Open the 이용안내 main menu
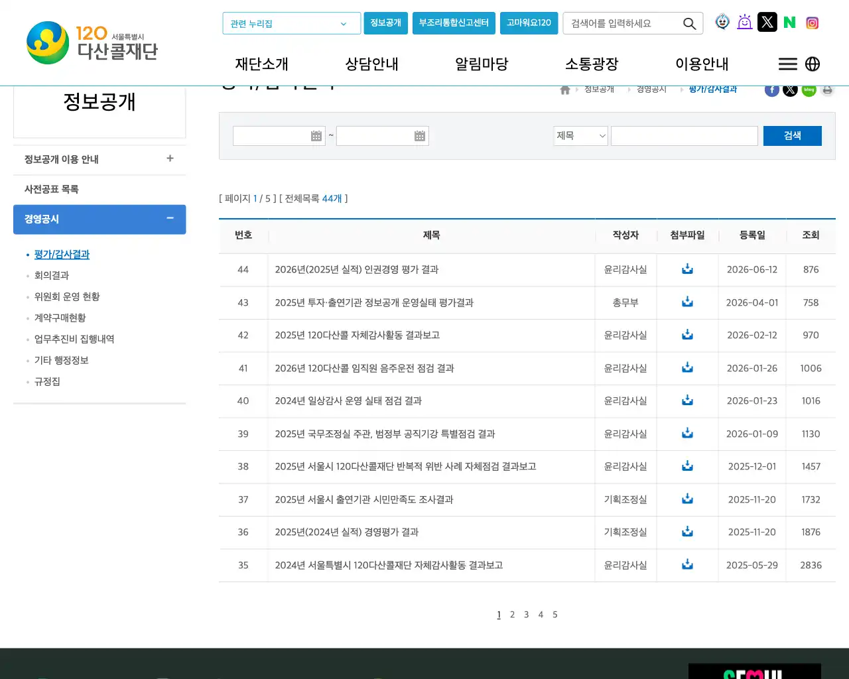 pyautogui.click(x=702, y=64)
